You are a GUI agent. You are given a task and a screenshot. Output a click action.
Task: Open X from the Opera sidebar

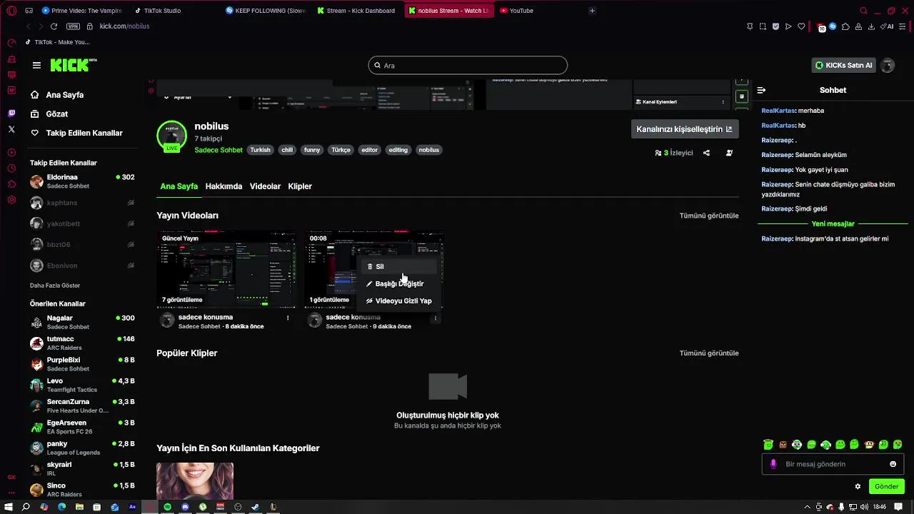pos(11,129)
